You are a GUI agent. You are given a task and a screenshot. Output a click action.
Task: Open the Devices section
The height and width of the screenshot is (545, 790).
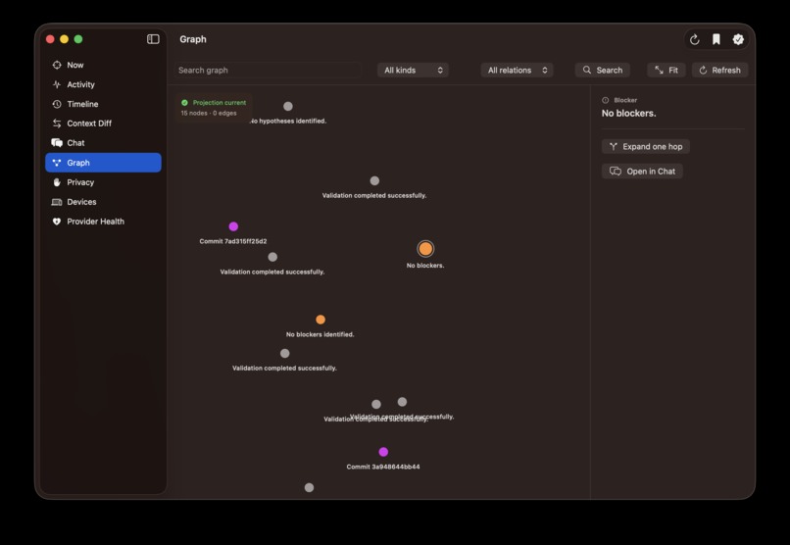(x=103, y=202)
